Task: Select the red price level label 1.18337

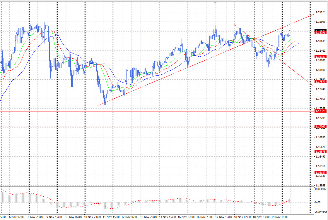Action: [x=320, y=57]
